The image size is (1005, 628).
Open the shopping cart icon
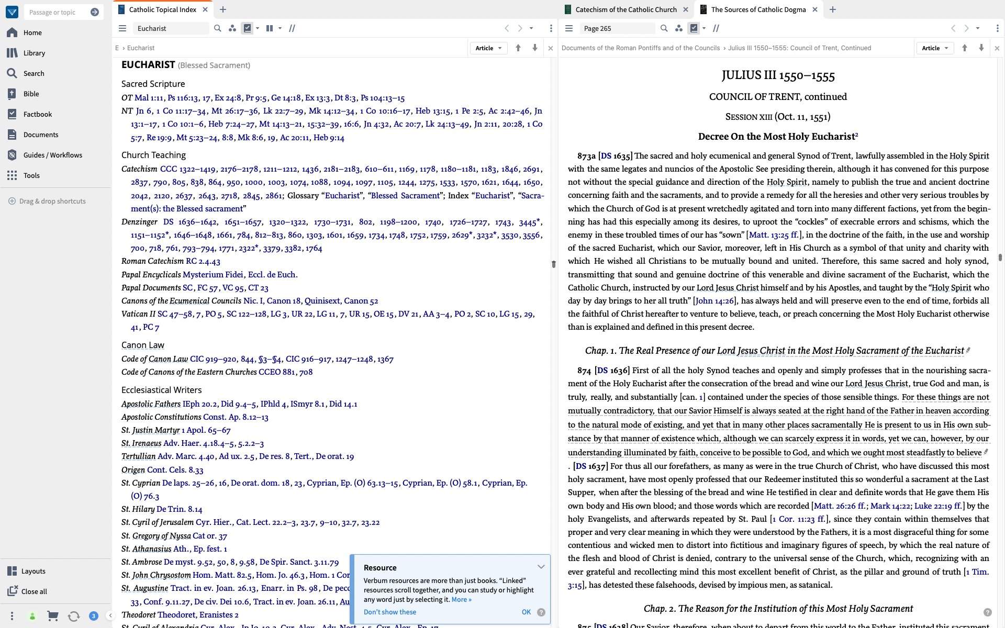coord(52,616)
